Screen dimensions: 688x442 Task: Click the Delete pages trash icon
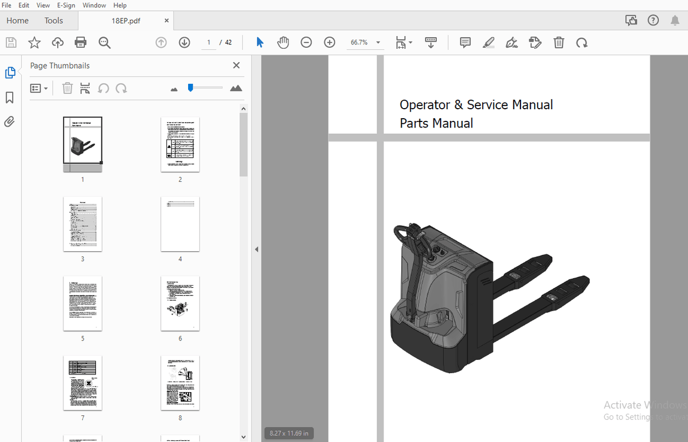558,42
